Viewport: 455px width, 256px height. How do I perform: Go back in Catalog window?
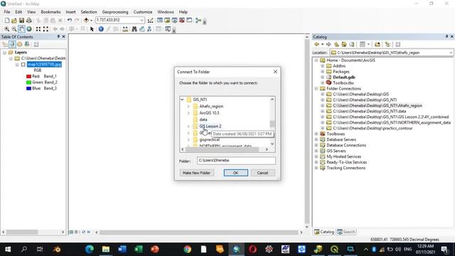[x=316, y=44]
